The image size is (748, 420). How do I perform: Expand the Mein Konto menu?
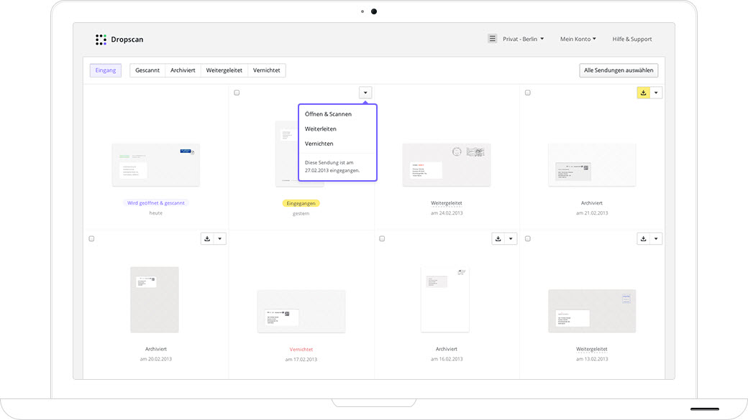(578, 38)
